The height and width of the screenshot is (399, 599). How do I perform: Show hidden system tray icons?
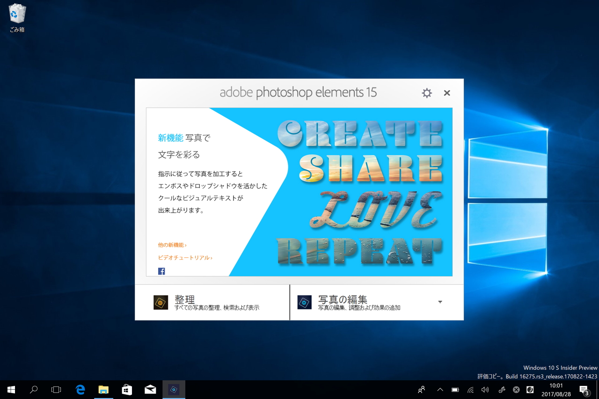pos(440,390)
